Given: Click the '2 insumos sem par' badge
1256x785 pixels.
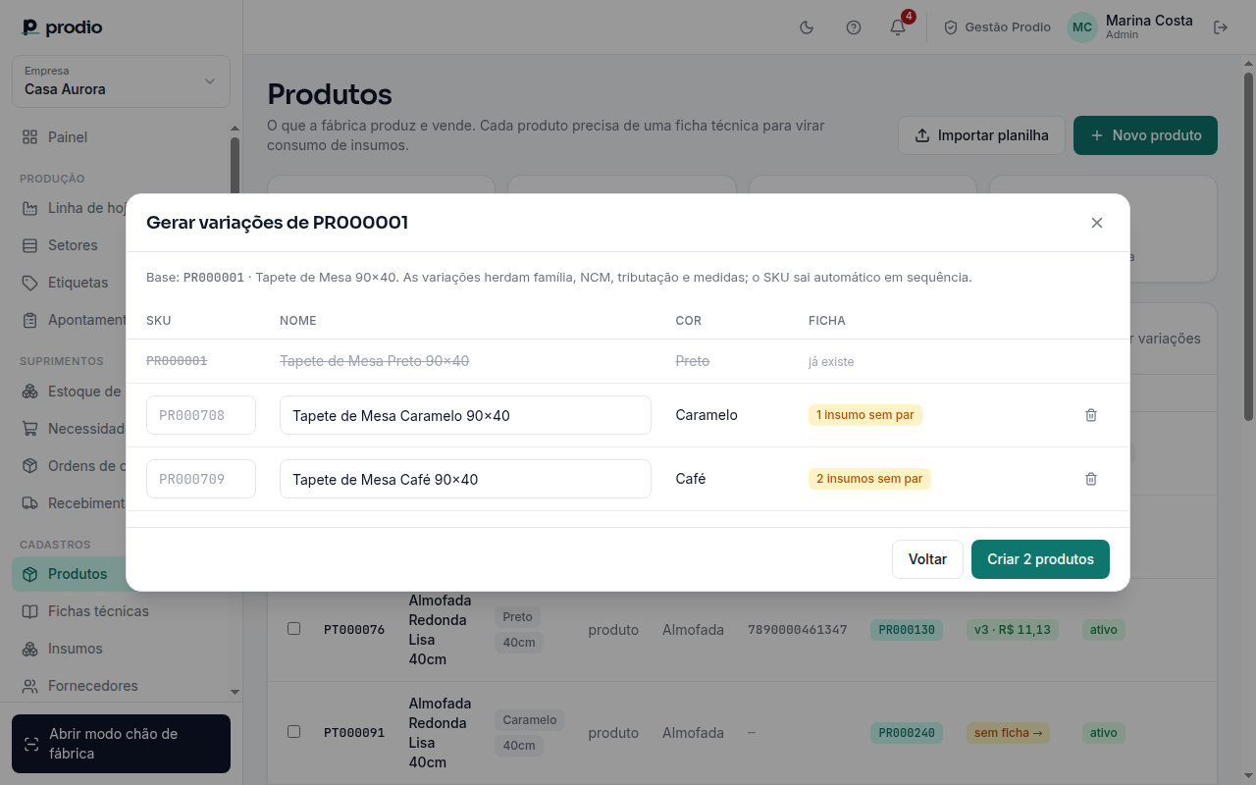Looking at the screenshot, I should 869,479.
